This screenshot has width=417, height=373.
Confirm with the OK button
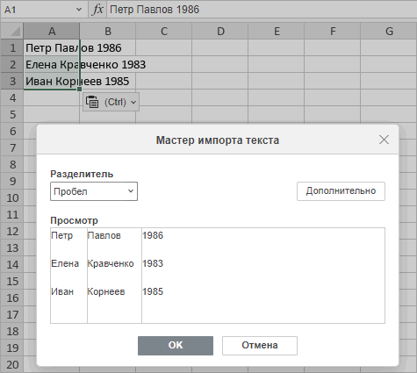176,346
